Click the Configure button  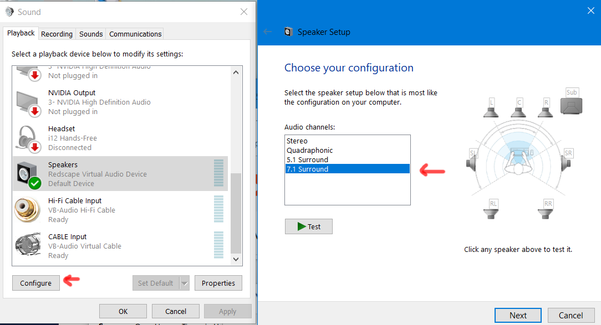tap(35, 283)
